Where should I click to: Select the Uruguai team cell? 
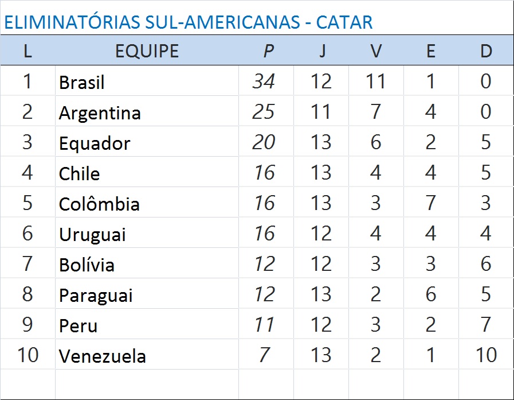click(x=92, y=234)
